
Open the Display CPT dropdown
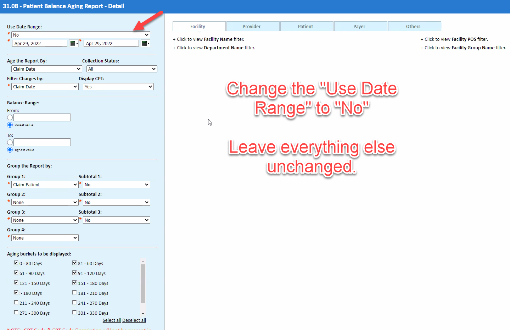118,87
